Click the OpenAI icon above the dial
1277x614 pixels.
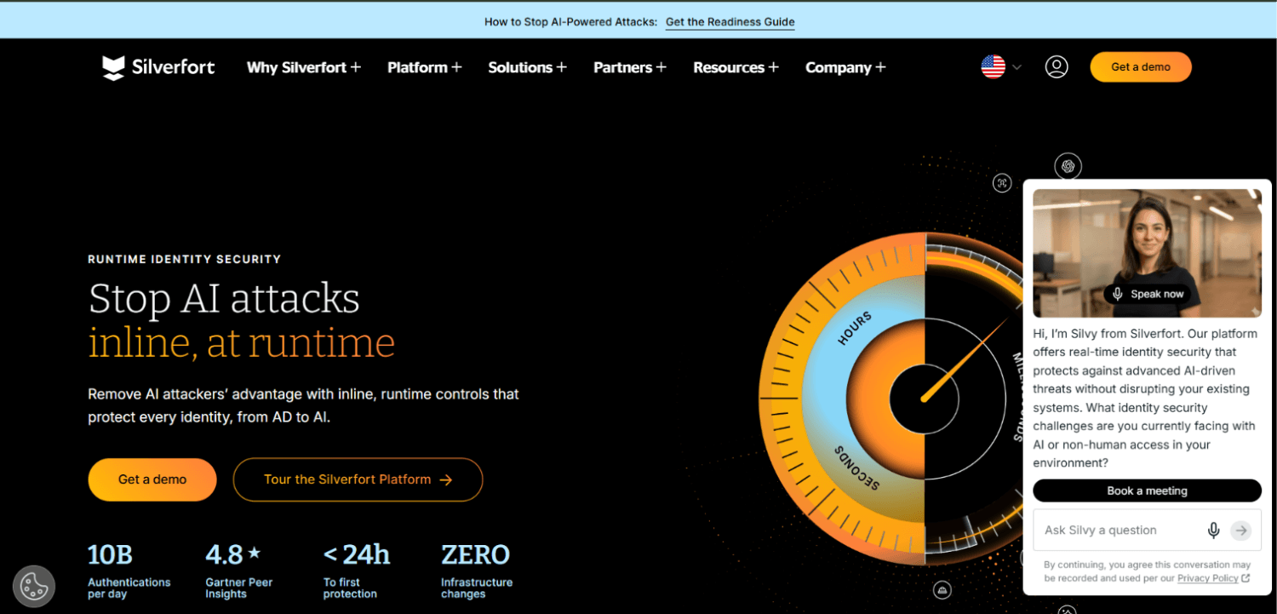[1068, 166]
